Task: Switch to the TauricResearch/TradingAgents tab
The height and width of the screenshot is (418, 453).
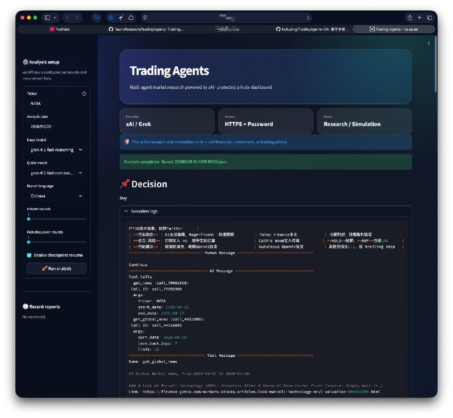Action: coord(147,29)
